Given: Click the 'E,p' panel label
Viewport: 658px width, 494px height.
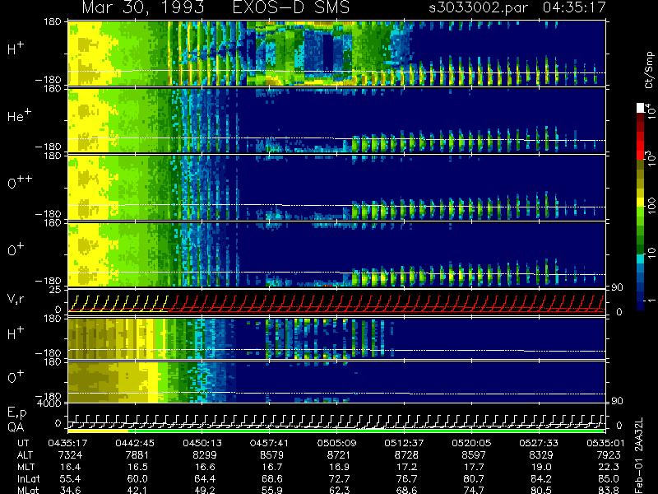Looking at the screenshot, I should point(16,413).
